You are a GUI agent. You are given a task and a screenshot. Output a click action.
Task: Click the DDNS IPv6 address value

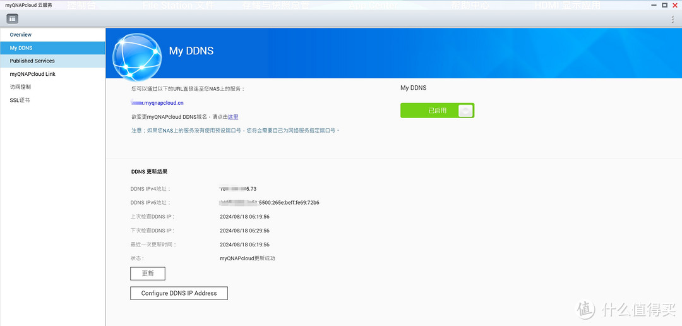coord(270,203)
